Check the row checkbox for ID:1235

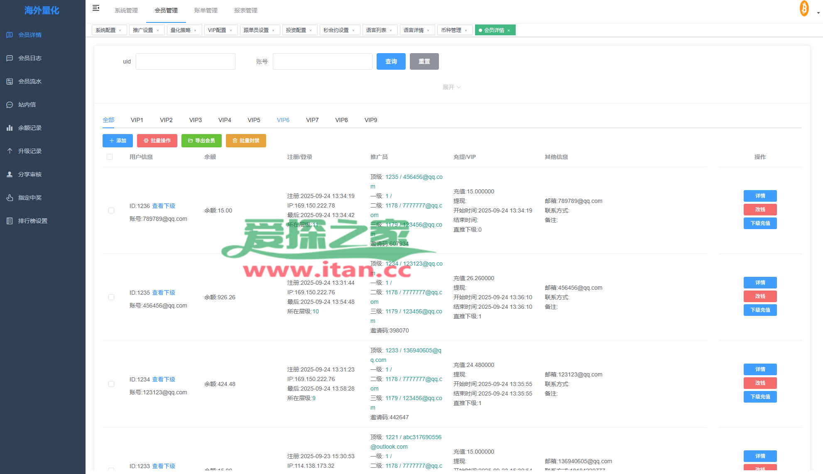coord(111,297)
